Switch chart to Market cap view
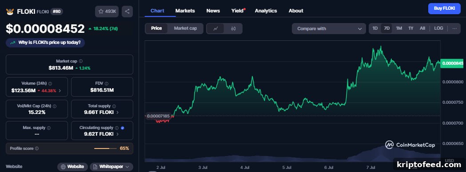 coord(185,28)
